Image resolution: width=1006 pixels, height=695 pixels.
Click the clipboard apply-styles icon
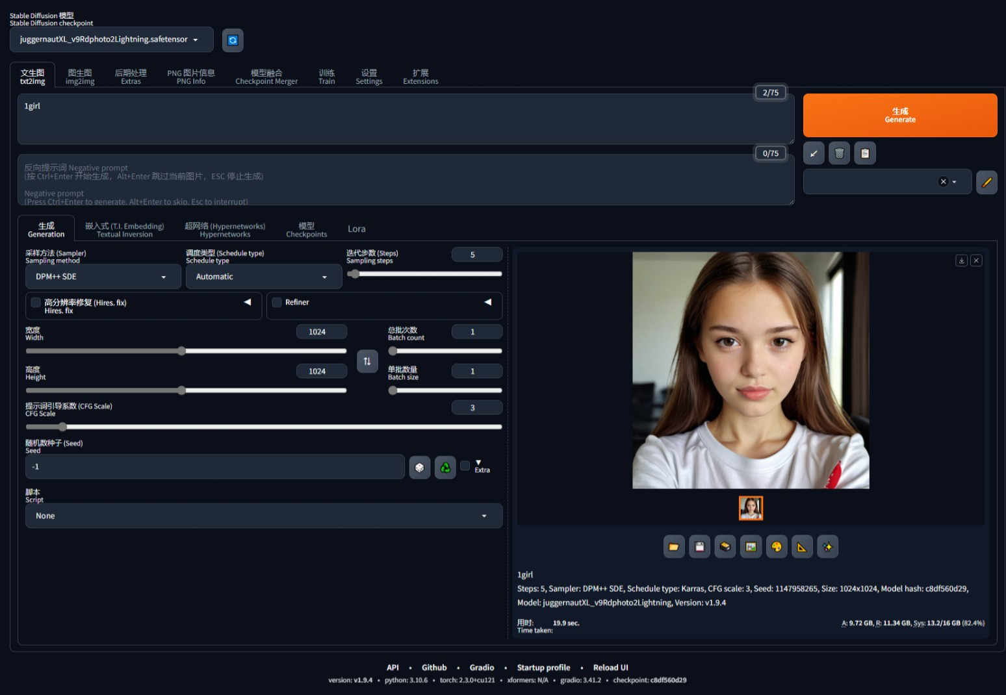coord(865,153)
